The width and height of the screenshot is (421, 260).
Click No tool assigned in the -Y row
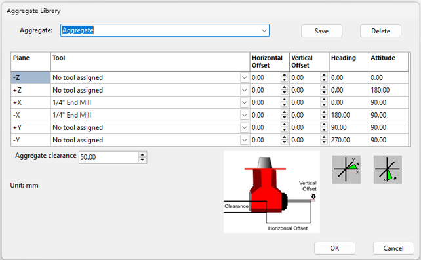click(77, 140)
